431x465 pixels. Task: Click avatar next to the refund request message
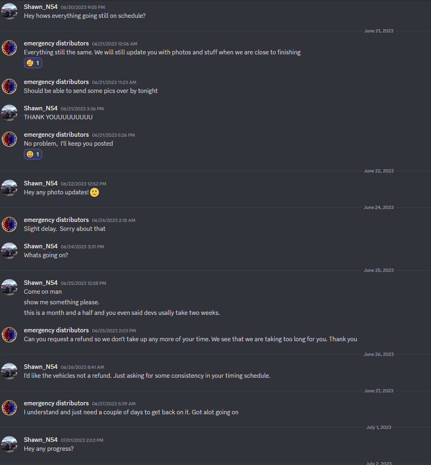9,335
